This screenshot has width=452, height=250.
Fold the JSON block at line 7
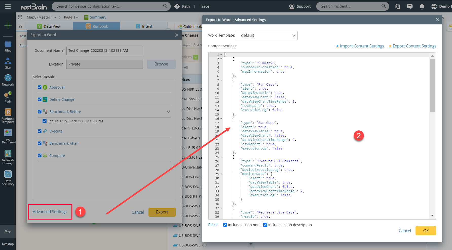(221, 80)
